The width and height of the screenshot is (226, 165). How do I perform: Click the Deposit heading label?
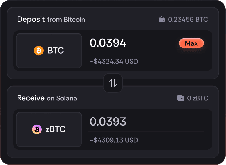[31, 19]
